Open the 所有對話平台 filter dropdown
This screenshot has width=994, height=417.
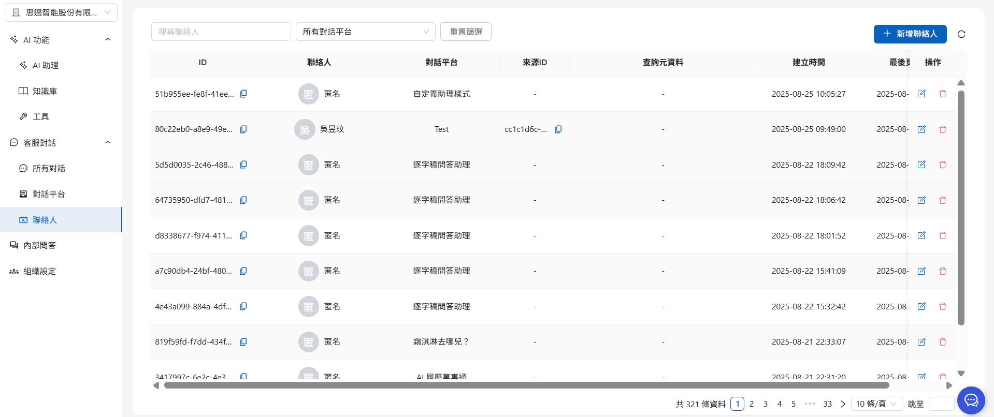(x=365, y=32)
